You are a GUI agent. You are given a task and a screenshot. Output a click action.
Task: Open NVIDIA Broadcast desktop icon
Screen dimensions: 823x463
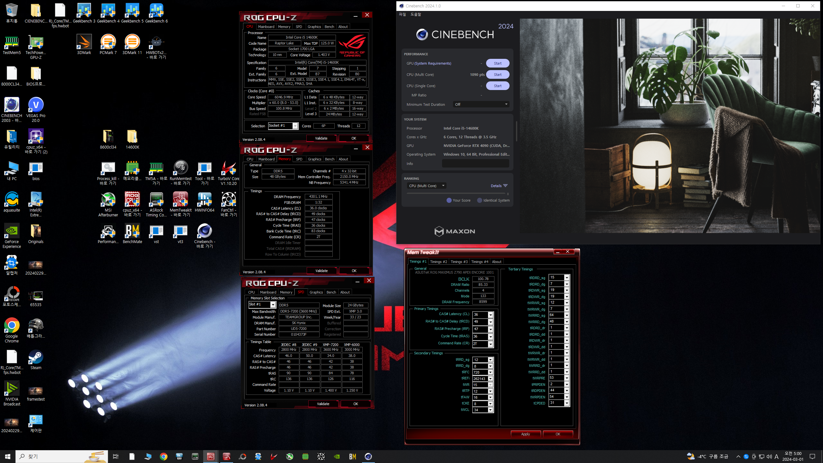[x=12, y=394]
